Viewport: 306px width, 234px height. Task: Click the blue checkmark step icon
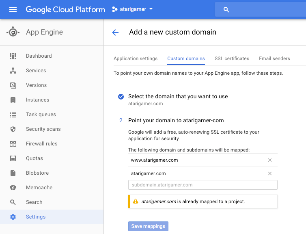click(x=121, y=97)
